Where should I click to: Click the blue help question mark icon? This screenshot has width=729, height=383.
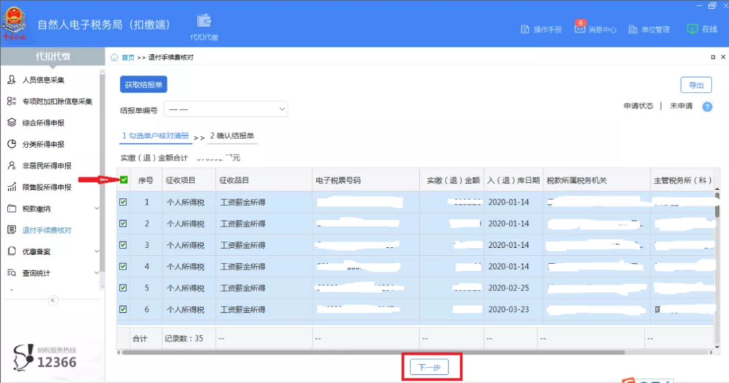coord(707,107)
